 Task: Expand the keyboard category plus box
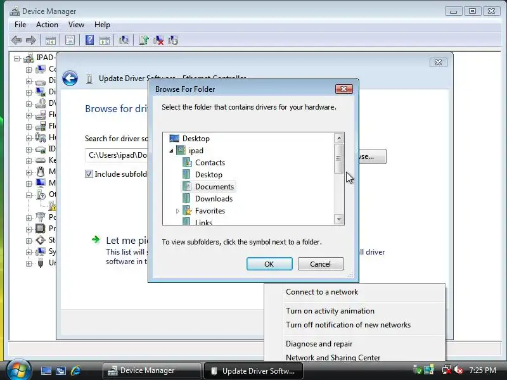pyautogui.click(x=29, y=161)
